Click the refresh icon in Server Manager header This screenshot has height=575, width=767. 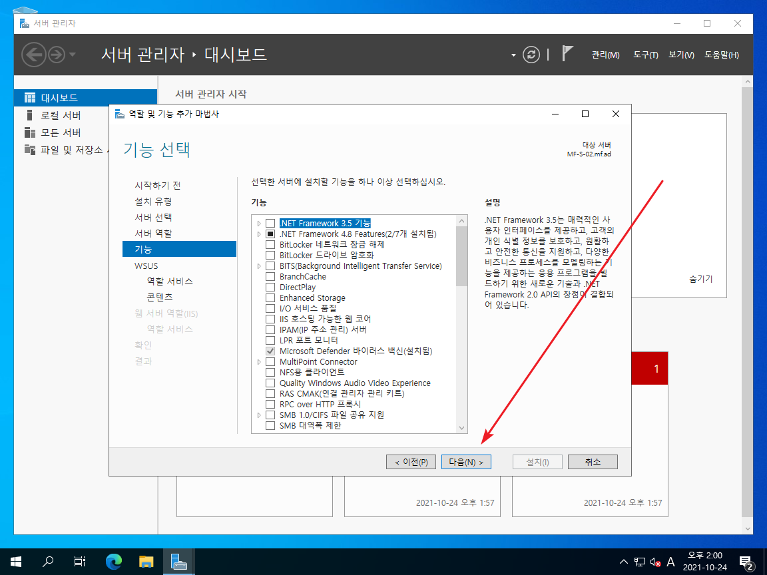(531, 55)
